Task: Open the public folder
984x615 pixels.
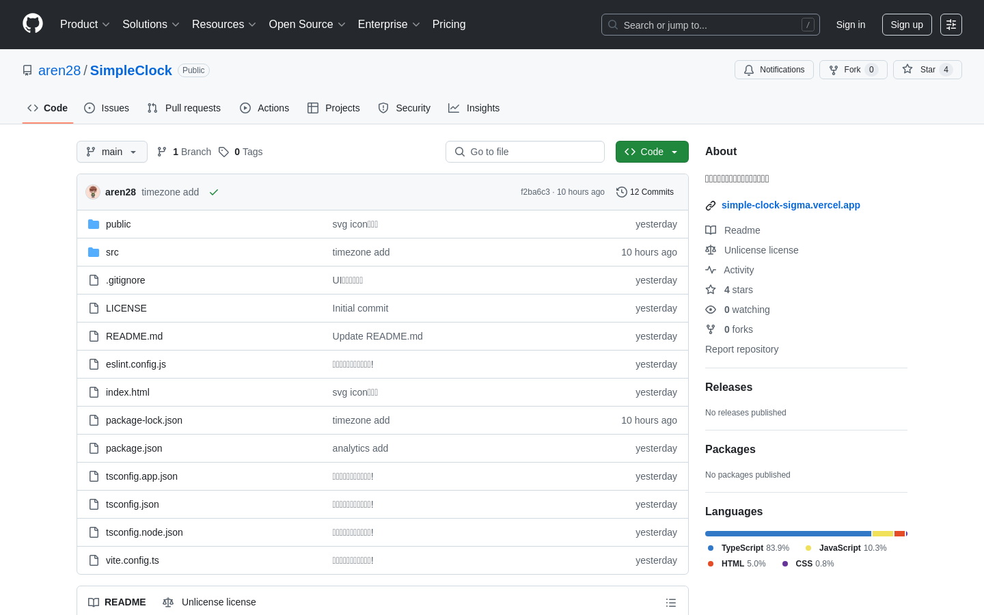Action: tap(118, 224)
